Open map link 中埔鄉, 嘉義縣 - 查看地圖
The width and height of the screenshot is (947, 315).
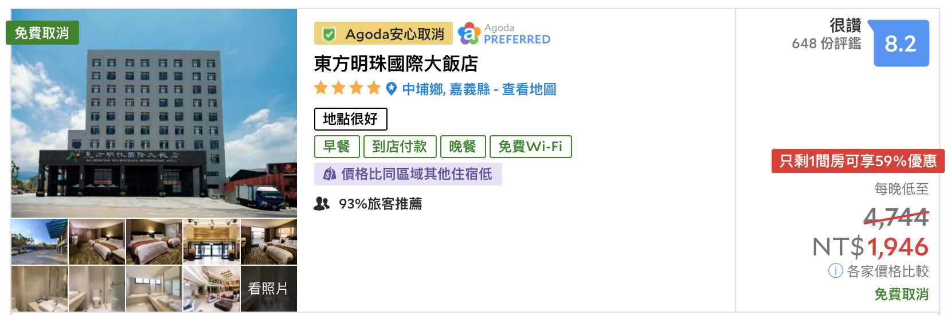pyautogui.click(x=479, y=89)
